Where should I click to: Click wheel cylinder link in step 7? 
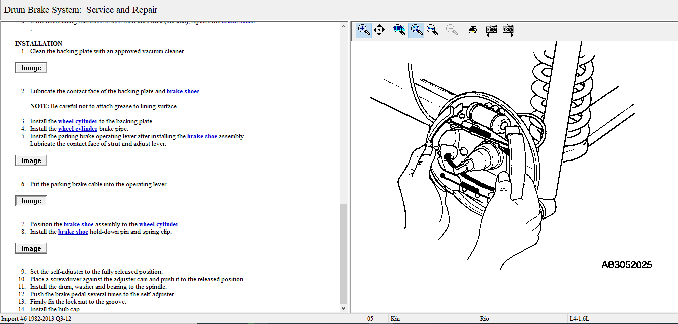[x=159, y=224]
